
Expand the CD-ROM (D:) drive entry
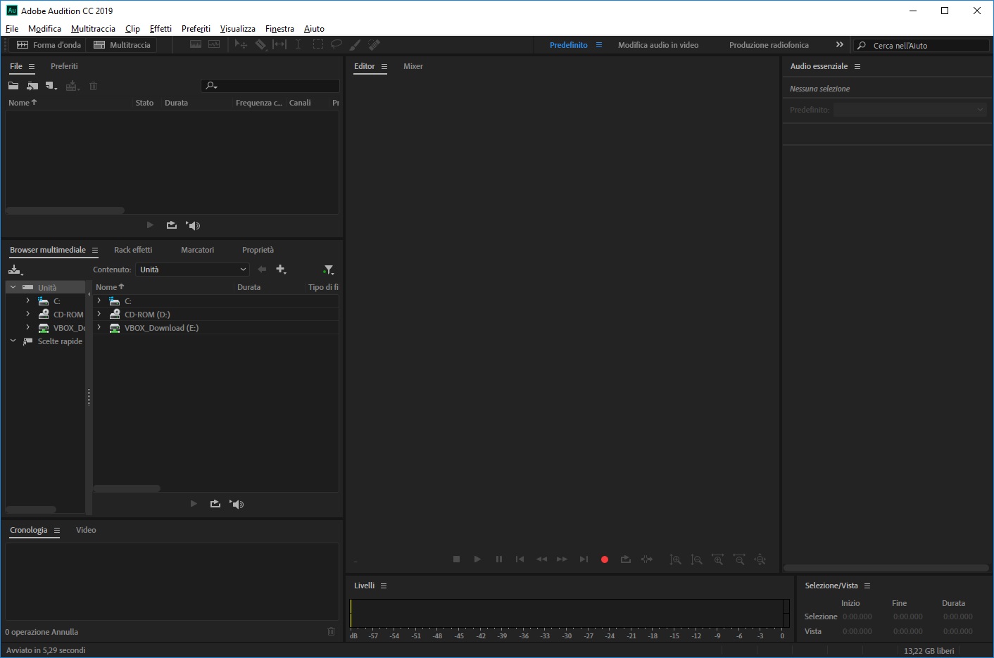pyautogui.click(x=99, y=314)
